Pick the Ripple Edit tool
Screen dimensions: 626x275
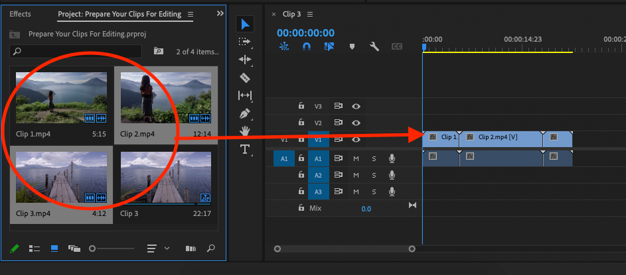(x=245, y=60)
